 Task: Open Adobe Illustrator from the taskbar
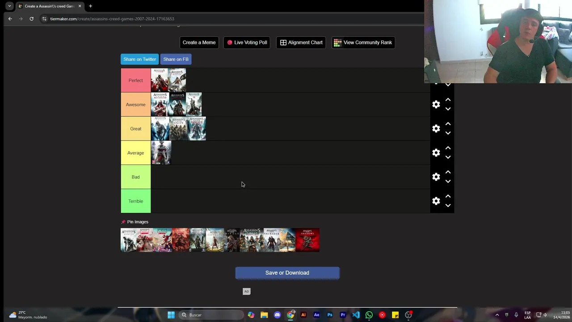pos(303,315)
